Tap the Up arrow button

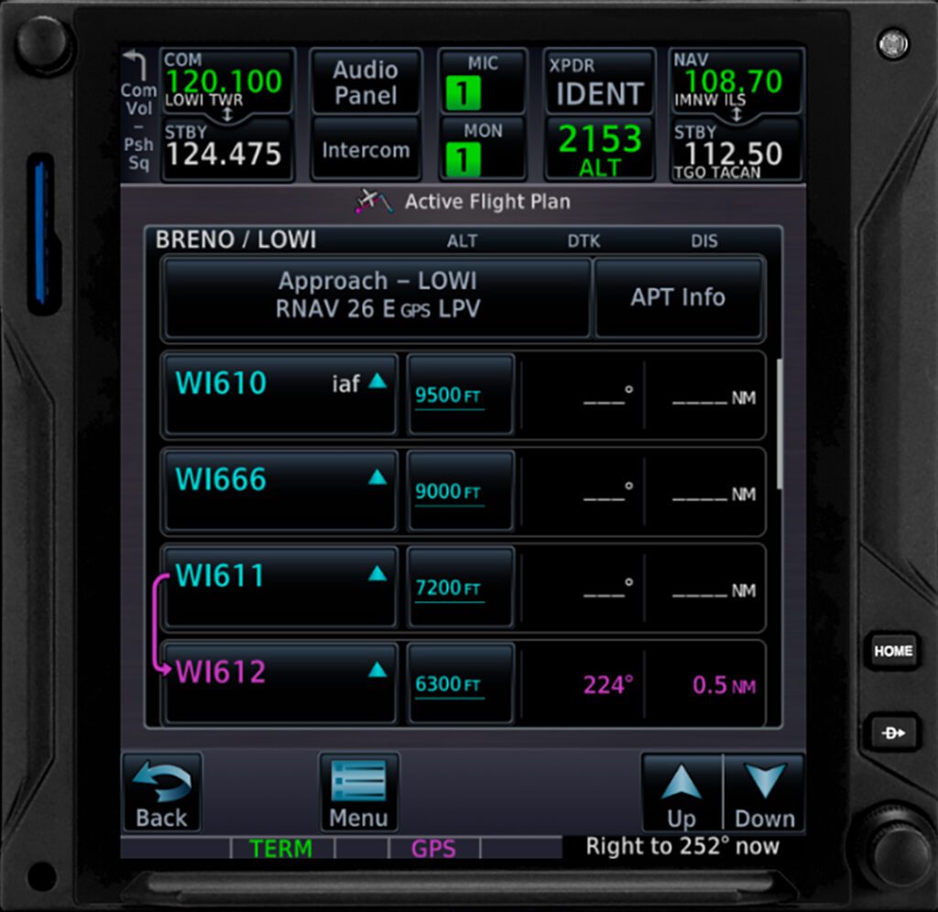682,792
